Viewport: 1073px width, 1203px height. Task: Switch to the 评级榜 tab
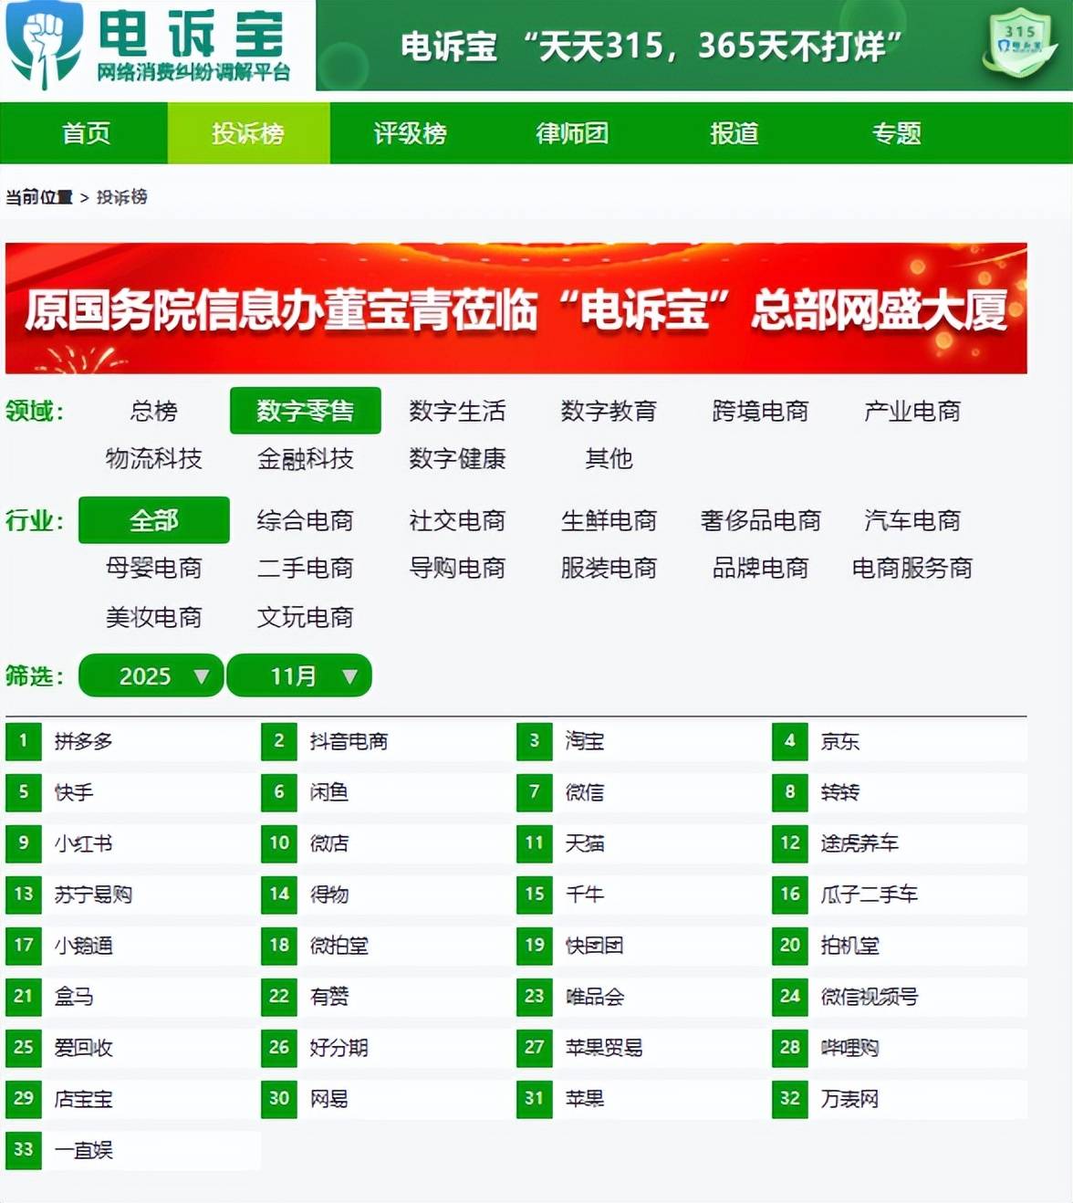410,134
